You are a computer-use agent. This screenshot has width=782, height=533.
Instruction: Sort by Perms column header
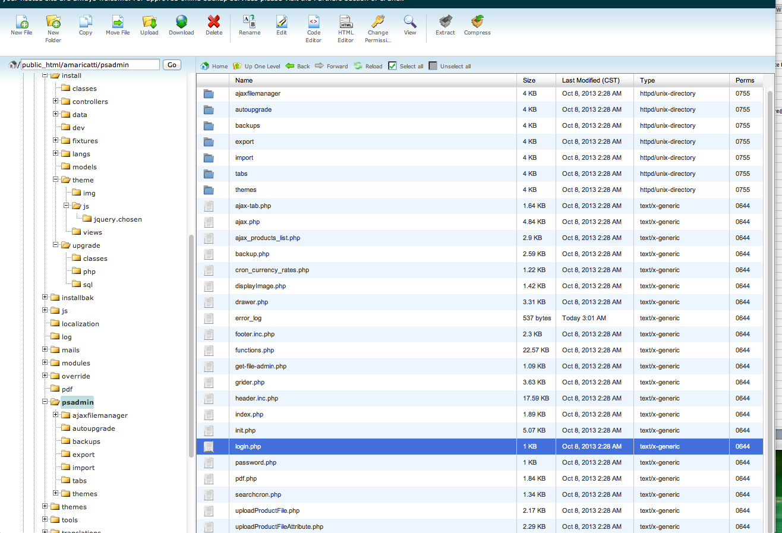click(x=746, y=80)
